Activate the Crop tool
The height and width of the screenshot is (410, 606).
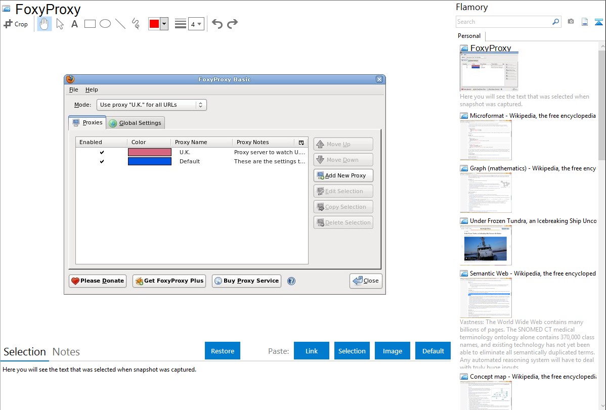tap(16, 24)
